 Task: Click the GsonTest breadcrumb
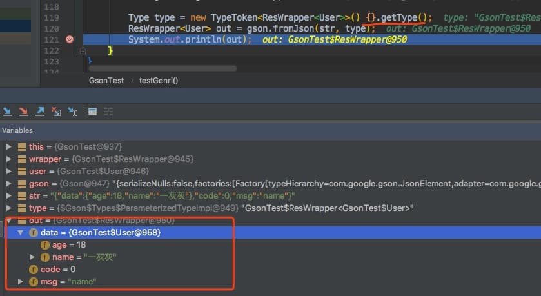[106, 81]
